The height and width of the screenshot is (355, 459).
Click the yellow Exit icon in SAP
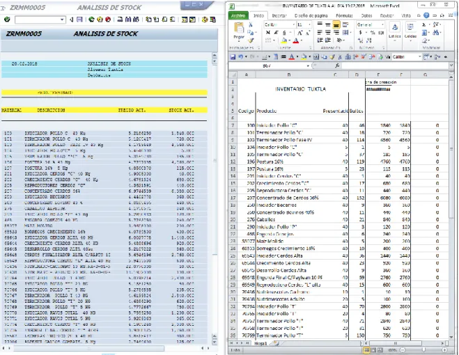pyautogui.click(x=100, y=19)
